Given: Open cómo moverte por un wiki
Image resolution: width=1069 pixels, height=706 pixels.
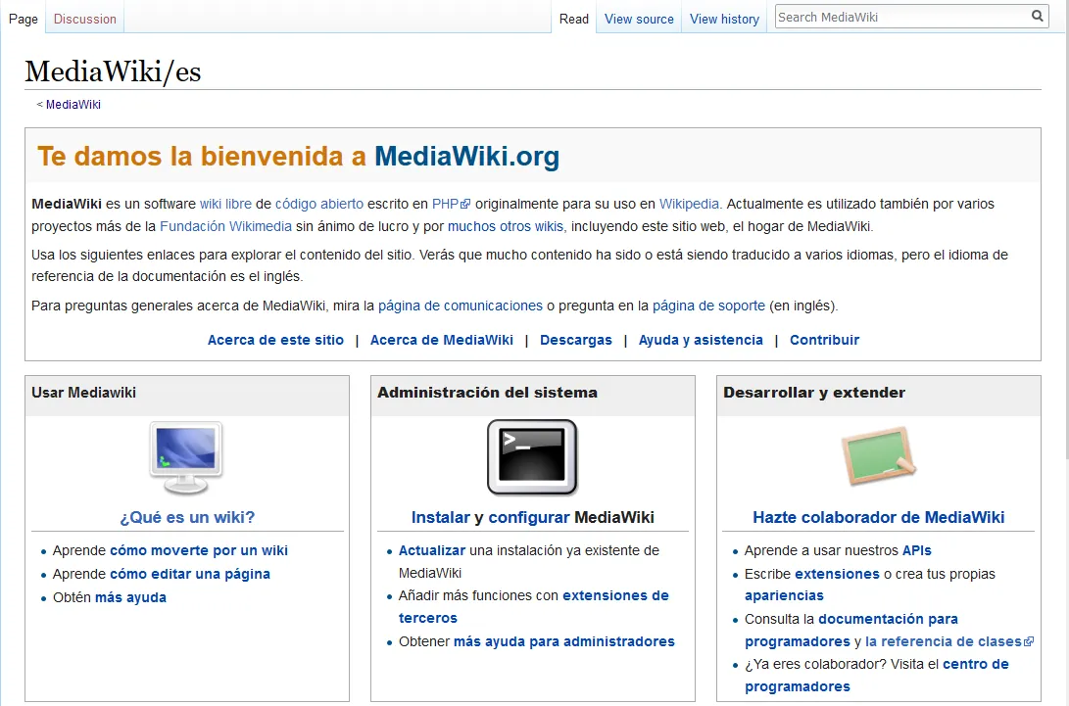Looking at the screenshot, I should (198, 550).
